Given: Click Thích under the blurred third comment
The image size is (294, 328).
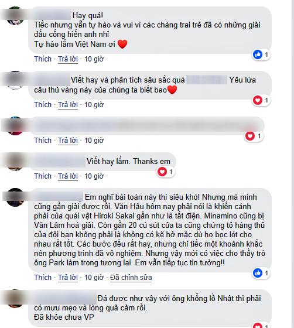Looking at the screenshot, I should tap(43, 141).
